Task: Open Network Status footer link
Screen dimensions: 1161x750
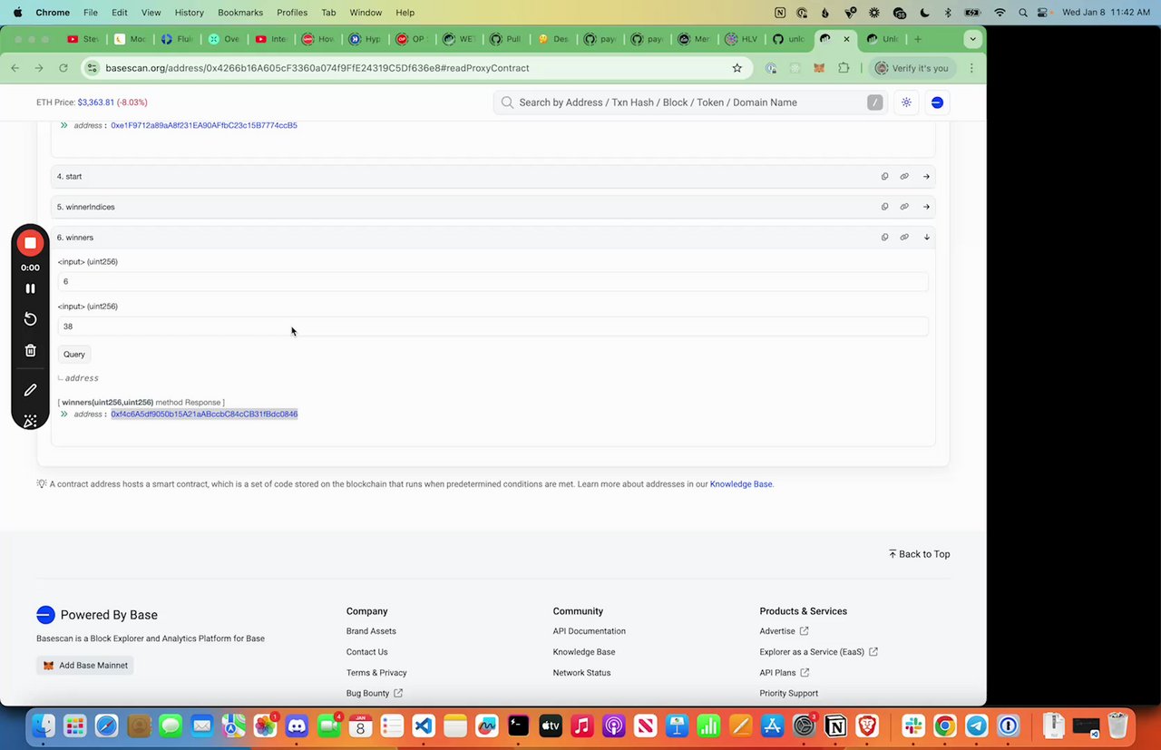Action: tap(581, 673)
